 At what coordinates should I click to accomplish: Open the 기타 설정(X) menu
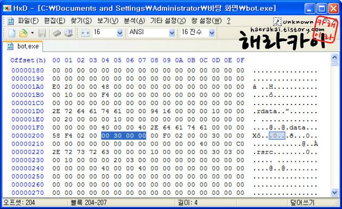pos(168,21)
